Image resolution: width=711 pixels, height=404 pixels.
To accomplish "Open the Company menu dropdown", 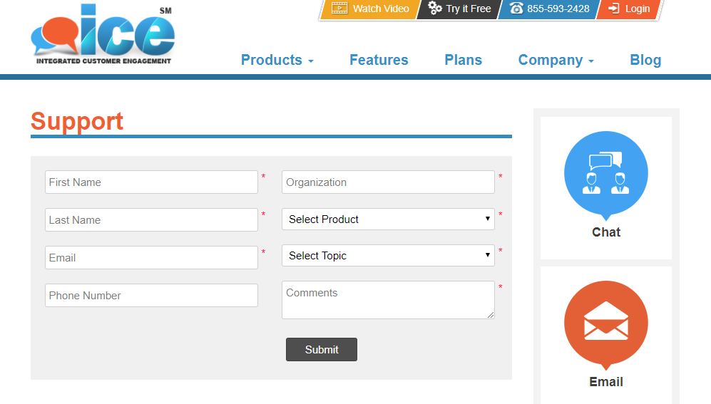I will coord(556,61).
